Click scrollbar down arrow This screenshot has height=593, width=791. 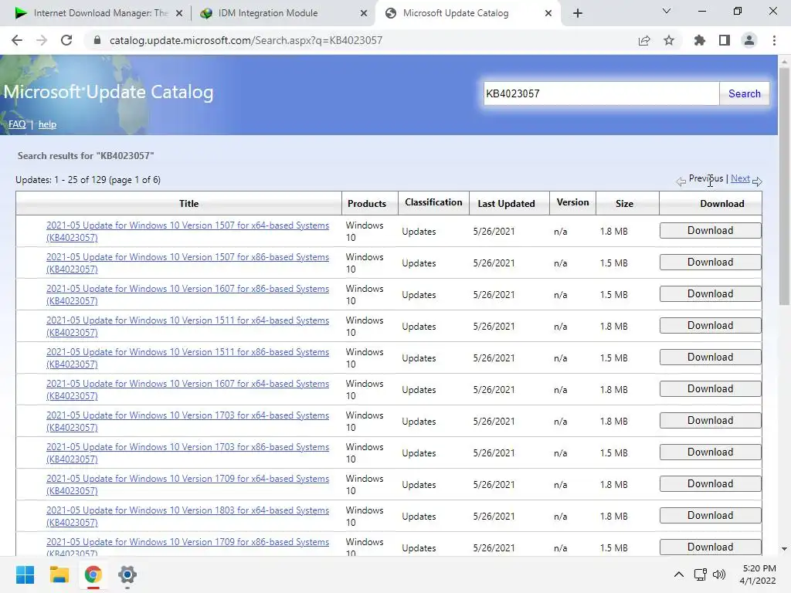(x=784, y=549)
